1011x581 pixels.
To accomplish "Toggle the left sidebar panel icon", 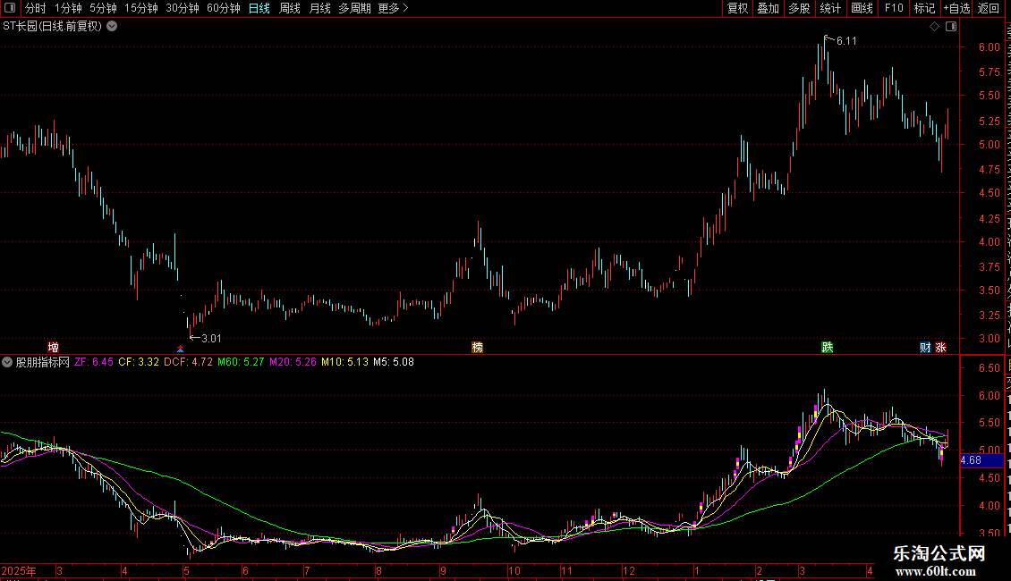I will click(x=10, y=8).
